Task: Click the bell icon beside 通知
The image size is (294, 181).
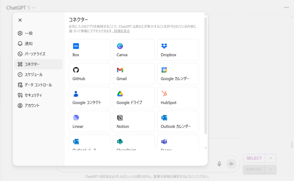Action: click(20, 44)
